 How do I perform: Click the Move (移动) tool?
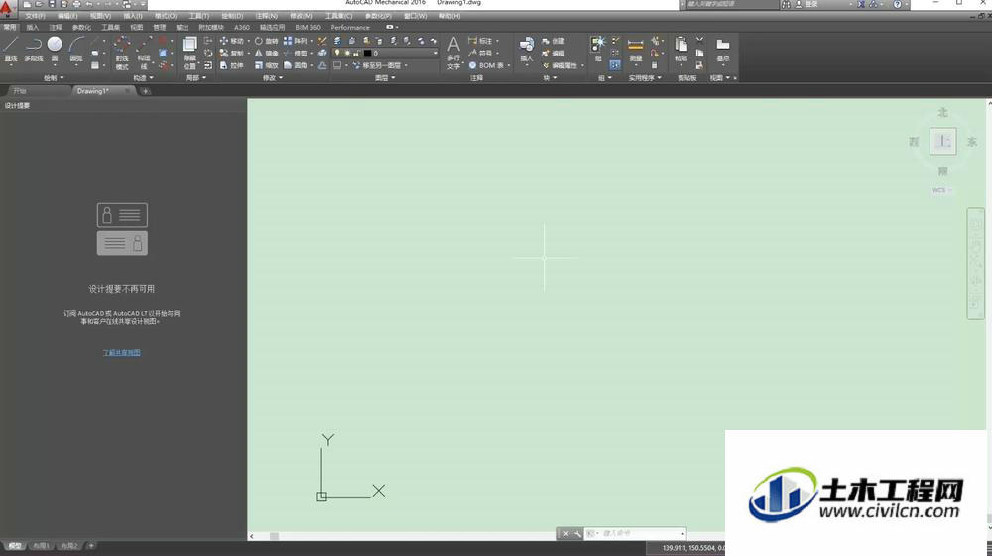[231, 41]
